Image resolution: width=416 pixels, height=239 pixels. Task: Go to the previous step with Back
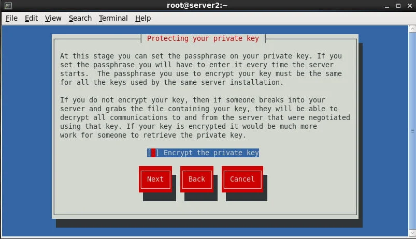click(x=196, y=179)
